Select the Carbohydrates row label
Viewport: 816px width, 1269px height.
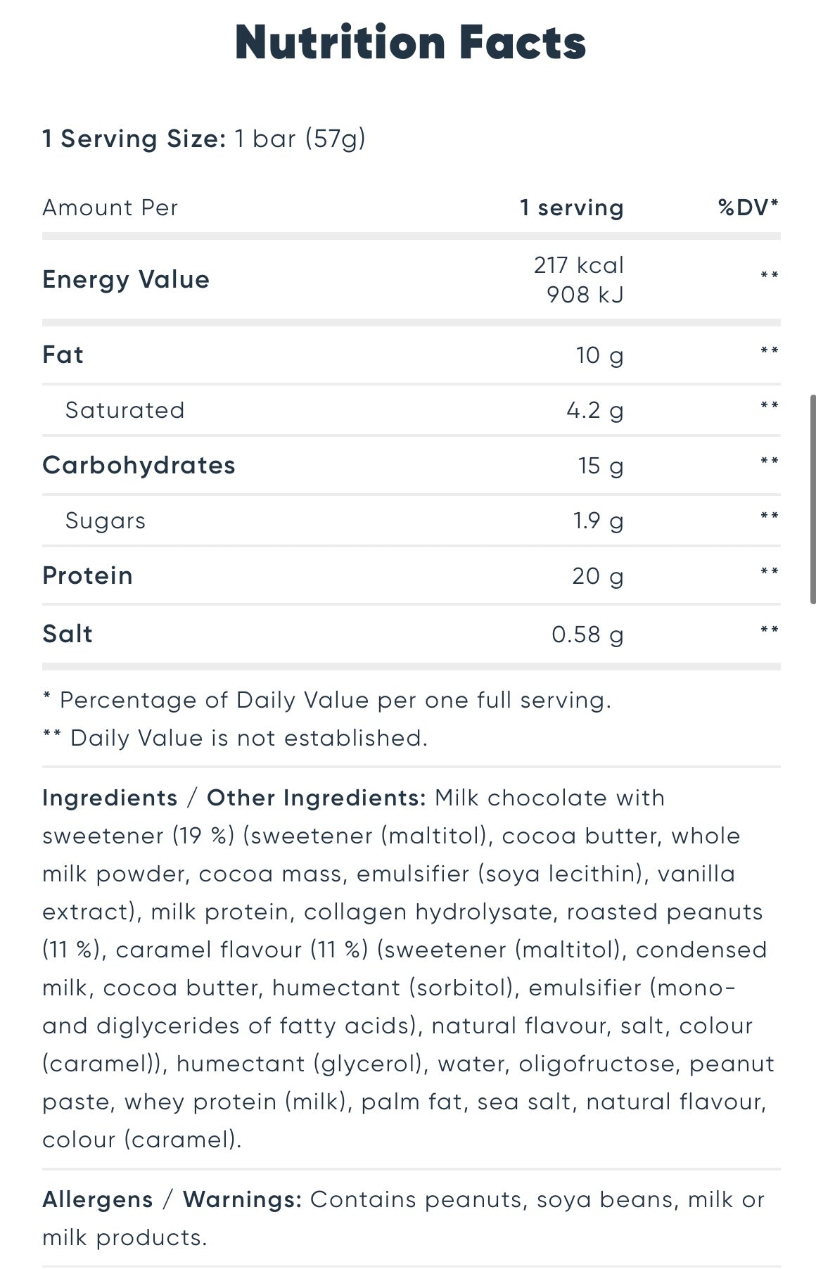[139, 465]
